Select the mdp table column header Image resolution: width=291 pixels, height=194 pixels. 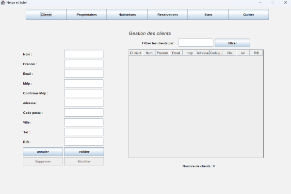(x=190, y=53)
